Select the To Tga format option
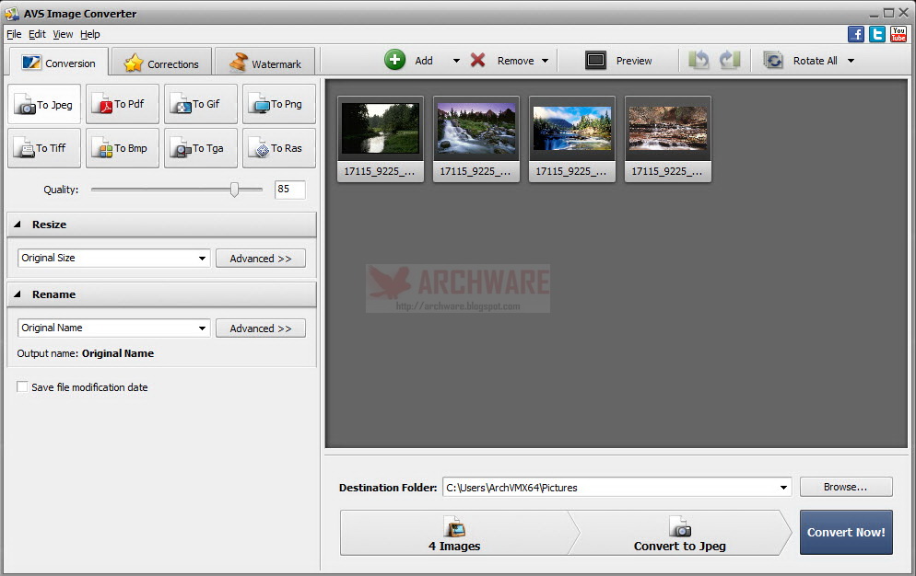This screenshot has width=916, height=576. [x=200, y=147]
